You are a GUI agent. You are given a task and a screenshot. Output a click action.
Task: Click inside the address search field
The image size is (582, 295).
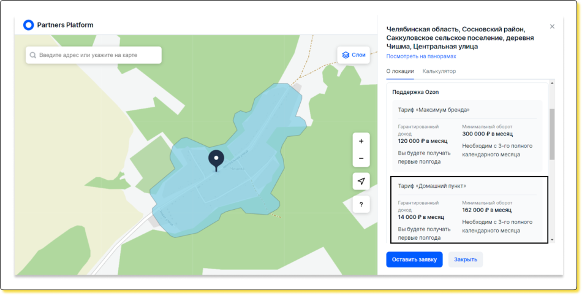point(94,55)
